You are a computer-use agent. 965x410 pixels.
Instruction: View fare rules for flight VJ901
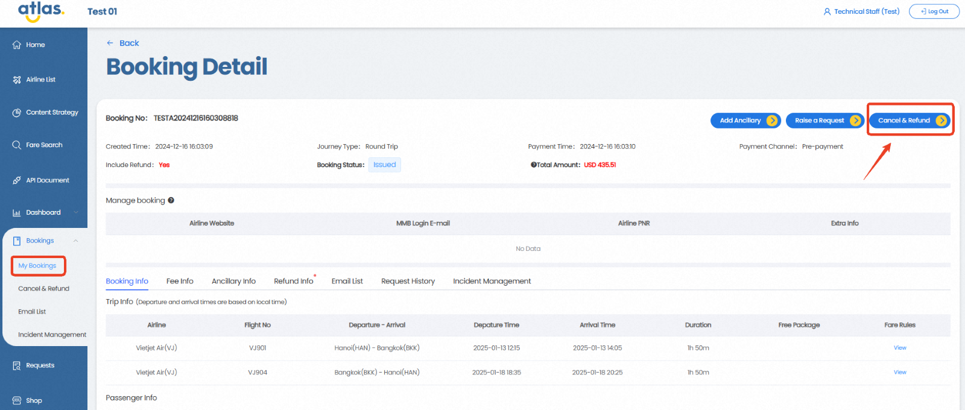(900, 348)
